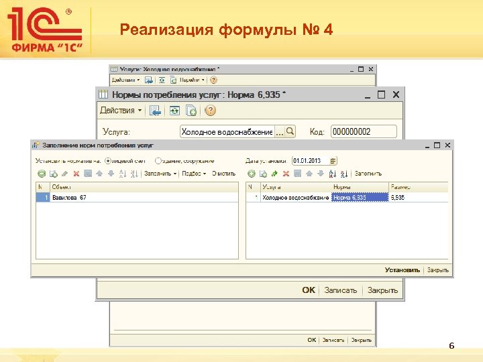Viewport: 483px width, 362px height.
Task: Sort the Объект list ascending
Action: [123, 174]
